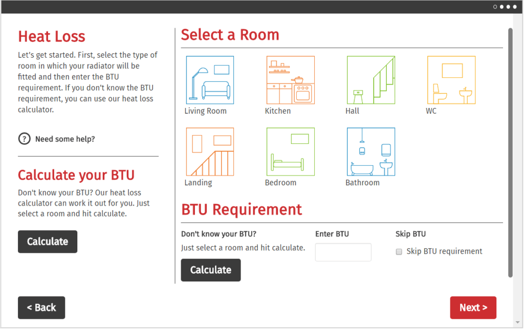Click the Next button
The height and width of the screenshot is (330, 524).
coord(473,307)
